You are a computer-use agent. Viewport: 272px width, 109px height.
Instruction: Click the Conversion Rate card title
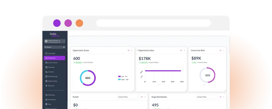click(x=198, y=50)
